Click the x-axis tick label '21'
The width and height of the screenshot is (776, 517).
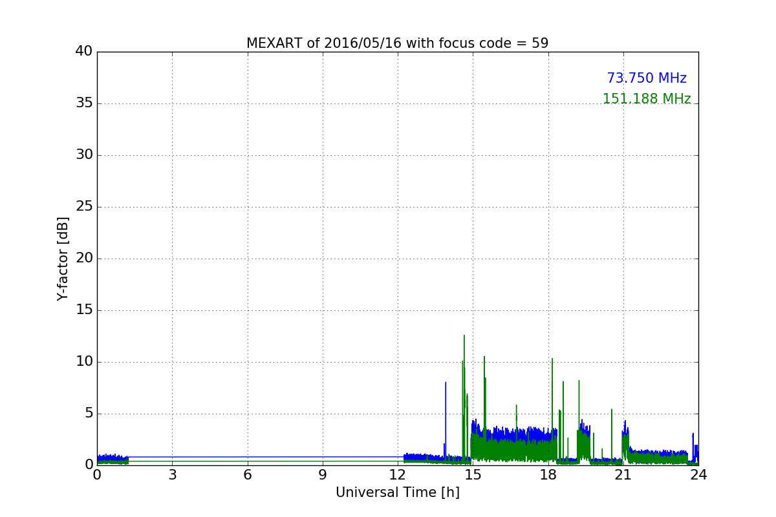coord(623,474)
